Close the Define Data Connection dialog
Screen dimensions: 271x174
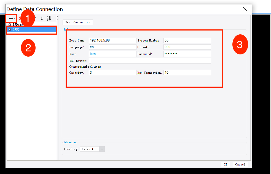point(245,9)
